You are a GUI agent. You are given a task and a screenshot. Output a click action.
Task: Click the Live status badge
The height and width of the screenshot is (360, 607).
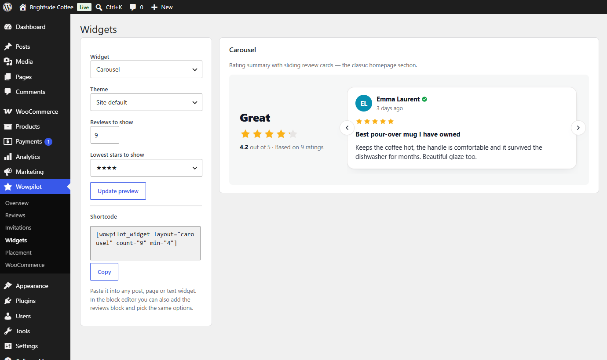click(84, 7)
